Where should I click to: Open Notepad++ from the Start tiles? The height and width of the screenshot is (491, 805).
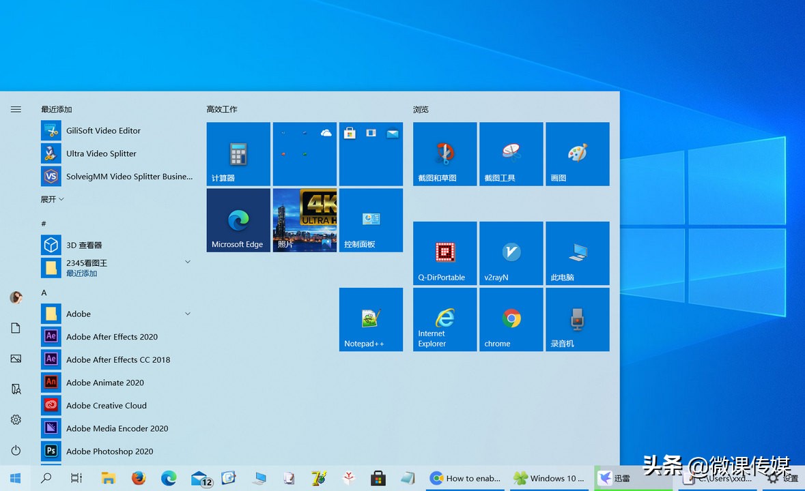[371, 319]
